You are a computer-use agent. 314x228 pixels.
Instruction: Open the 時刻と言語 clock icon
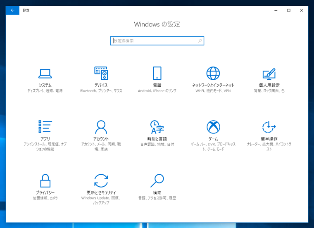pyautogui.click(x=157, y=127)
